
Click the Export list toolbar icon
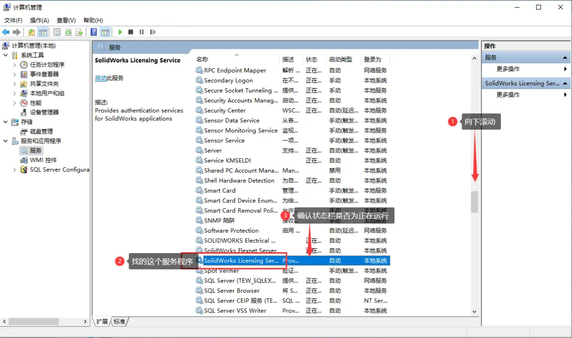79,32
